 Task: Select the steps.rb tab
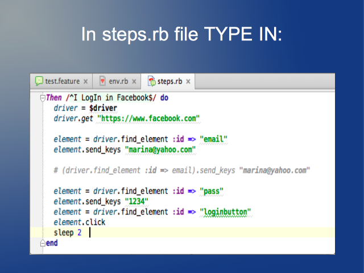(x=168, y=81)
